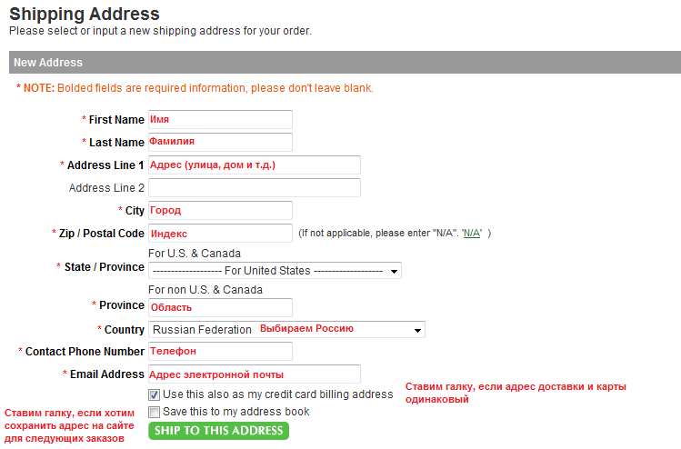
Task: Click the New Address section header
Action: tap(48, 63)
